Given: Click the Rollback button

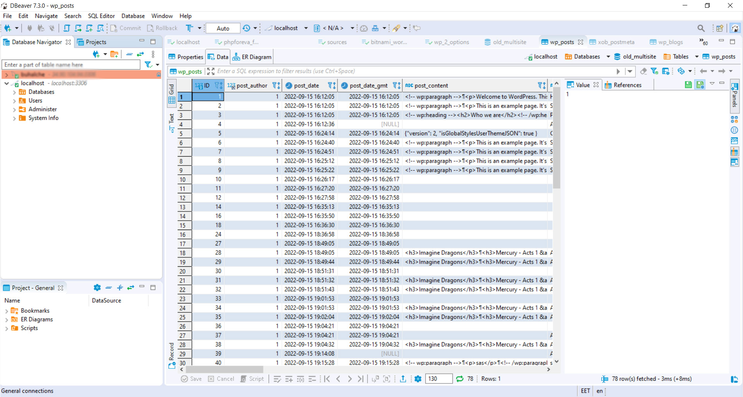Looking at the screenshot, I should tap(162, 28).
